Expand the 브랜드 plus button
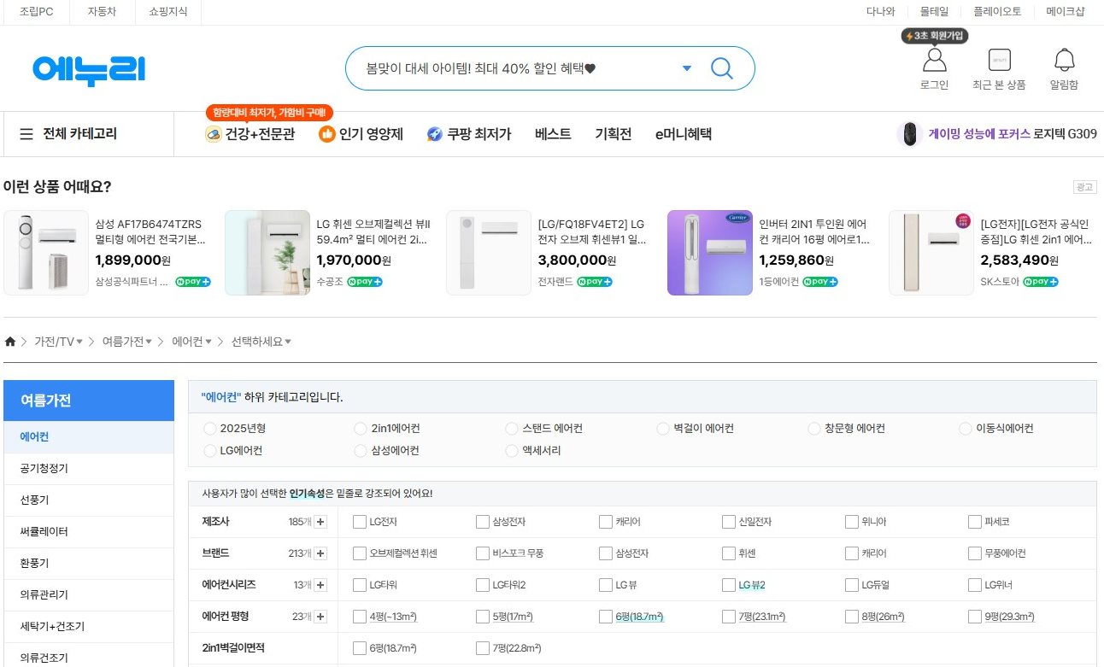Viewport: 1104px width, 667px height. (x=320, y=553)
